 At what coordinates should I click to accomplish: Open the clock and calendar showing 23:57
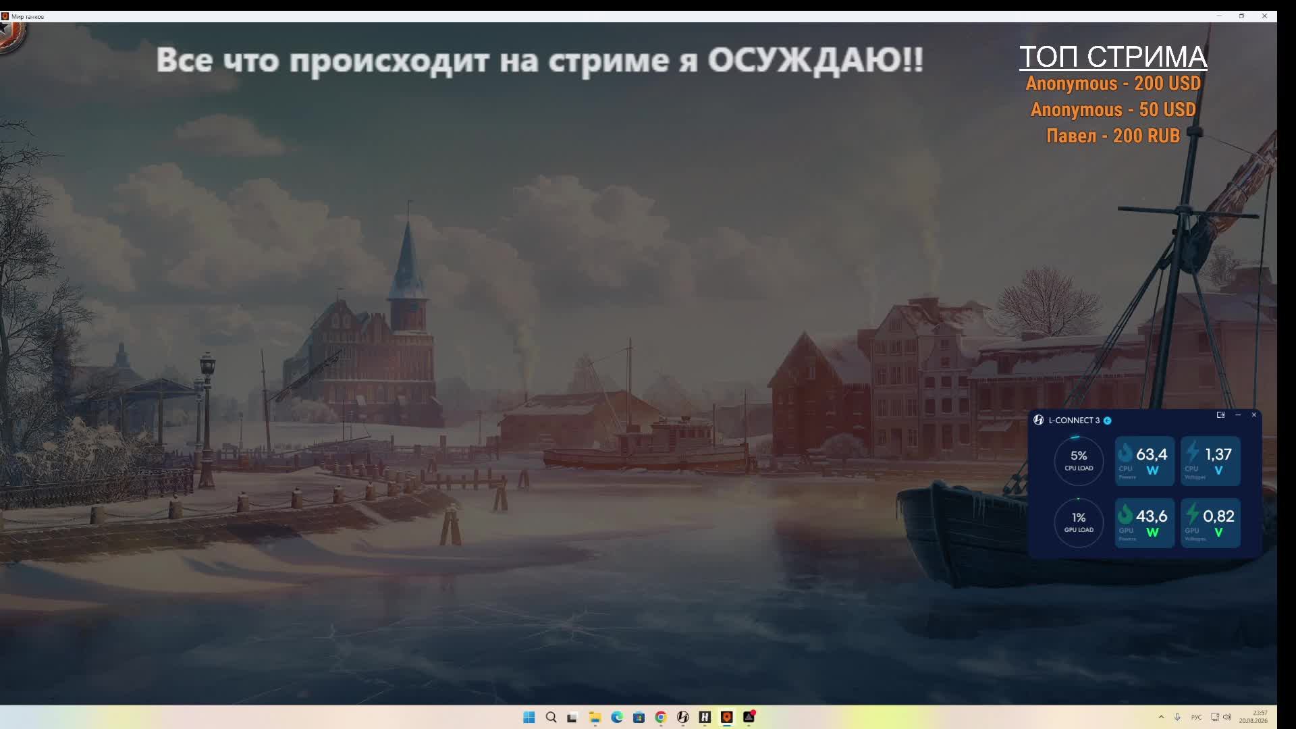click(x=1253, y=717)
